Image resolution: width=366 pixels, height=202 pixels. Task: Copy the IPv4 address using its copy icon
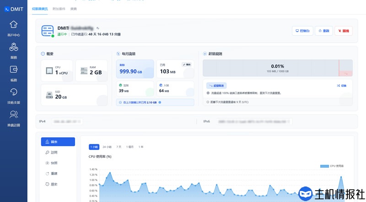pos(79,122)
